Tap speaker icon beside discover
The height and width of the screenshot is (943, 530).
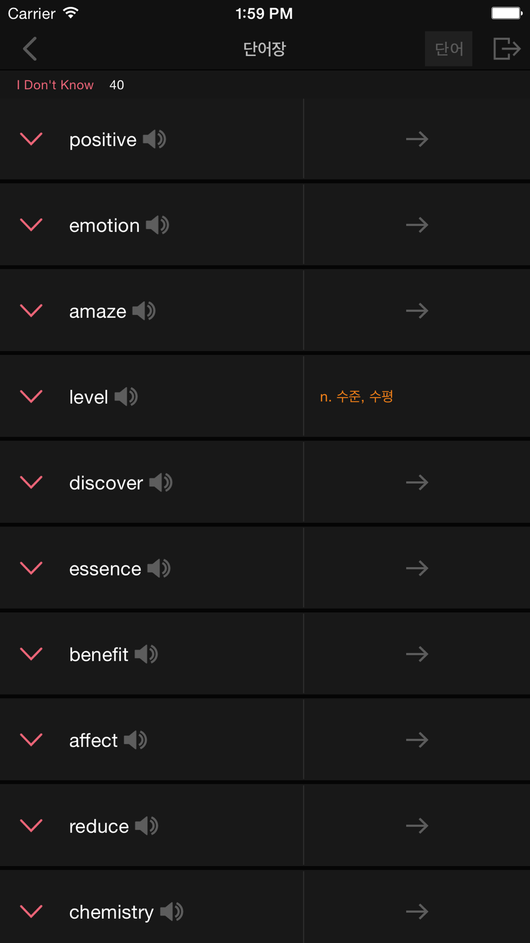tap(161, 483)
